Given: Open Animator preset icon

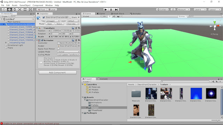Looking at the screenshot, I should click(x=76, y=40).
